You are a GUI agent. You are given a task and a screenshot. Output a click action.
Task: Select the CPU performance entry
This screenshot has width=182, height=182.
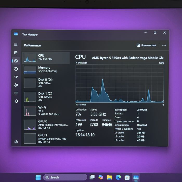point(46,58)
